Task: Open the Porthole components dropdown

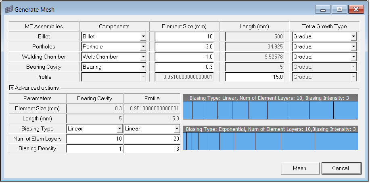Action: click(x=143, y=47)
